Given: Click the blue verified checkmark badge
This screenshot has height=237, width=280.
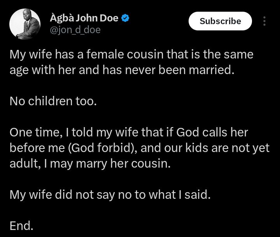Looking at the screenshot, I should tap(126, 18).
